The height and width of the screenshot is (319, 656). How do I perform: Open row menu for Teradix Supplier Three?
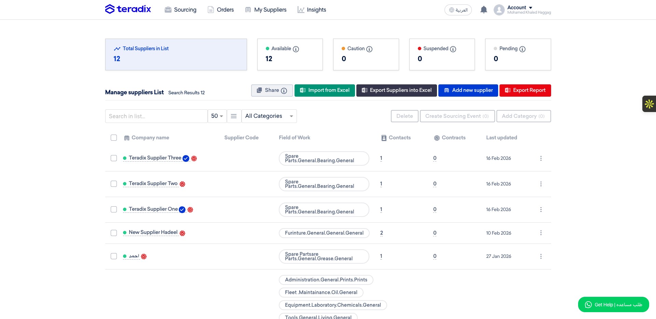pyautogui.click(x=541, y=158)
